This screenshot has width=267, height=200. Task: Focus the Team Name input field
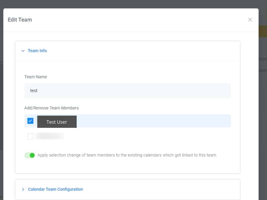(128, 91)
